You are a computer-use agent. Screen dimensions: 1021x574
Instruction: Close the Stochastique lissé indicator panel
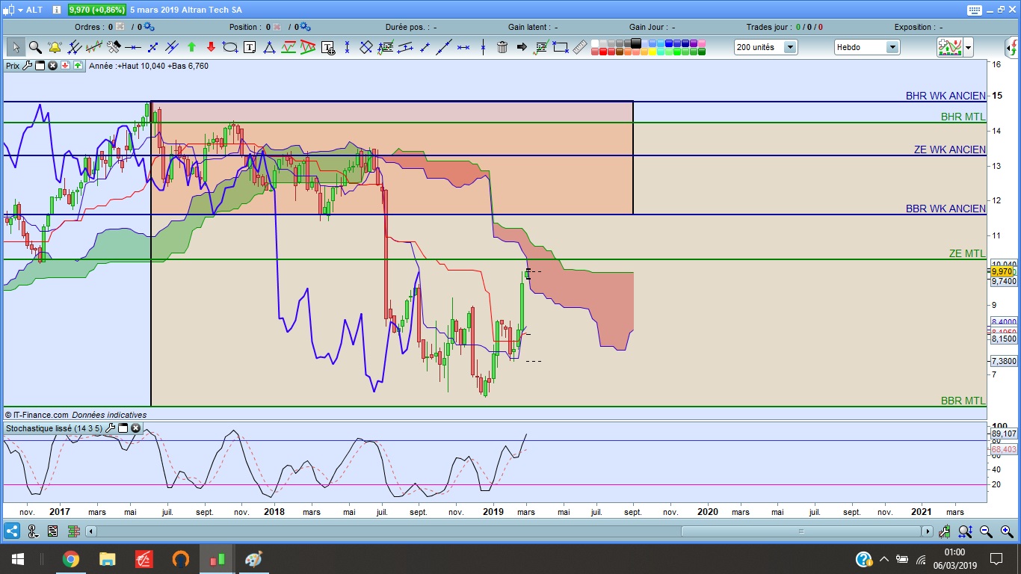coord(135,428)
